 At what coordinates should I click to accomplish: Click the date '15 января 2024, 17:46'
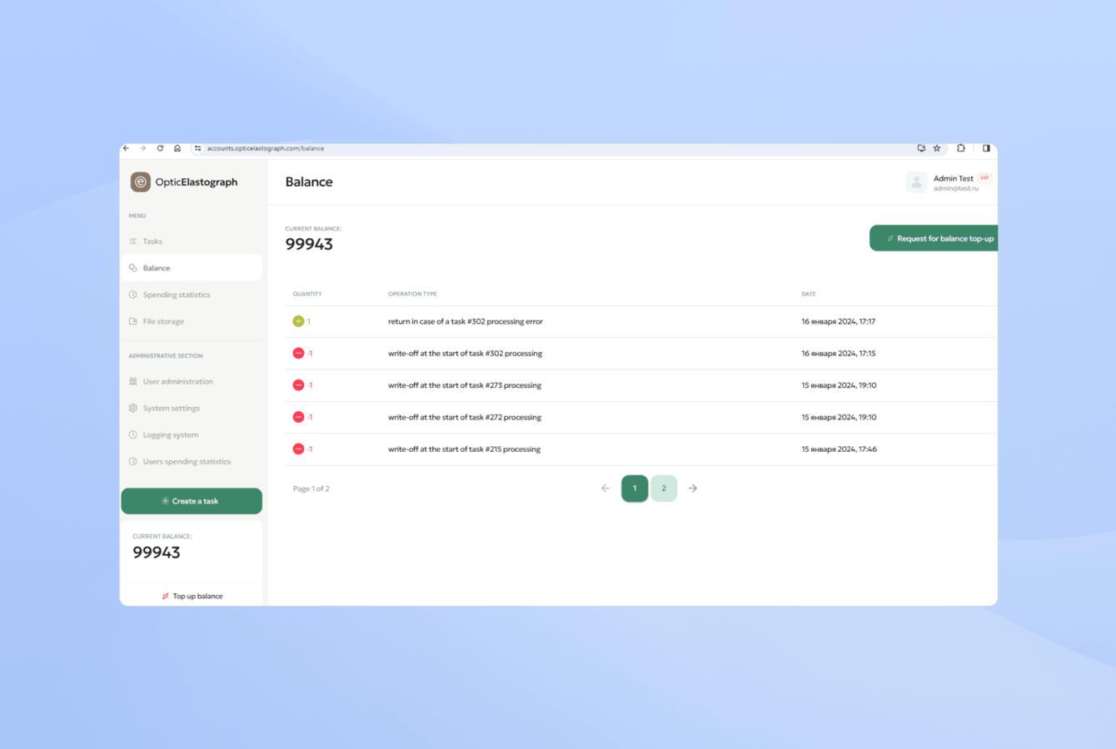(x=839, y=449)
